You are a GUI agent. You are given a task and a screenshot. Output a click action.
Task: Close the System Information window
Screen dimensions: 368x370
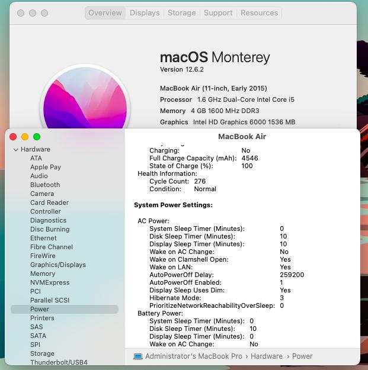pyautogui.click(x=13, y=137)
